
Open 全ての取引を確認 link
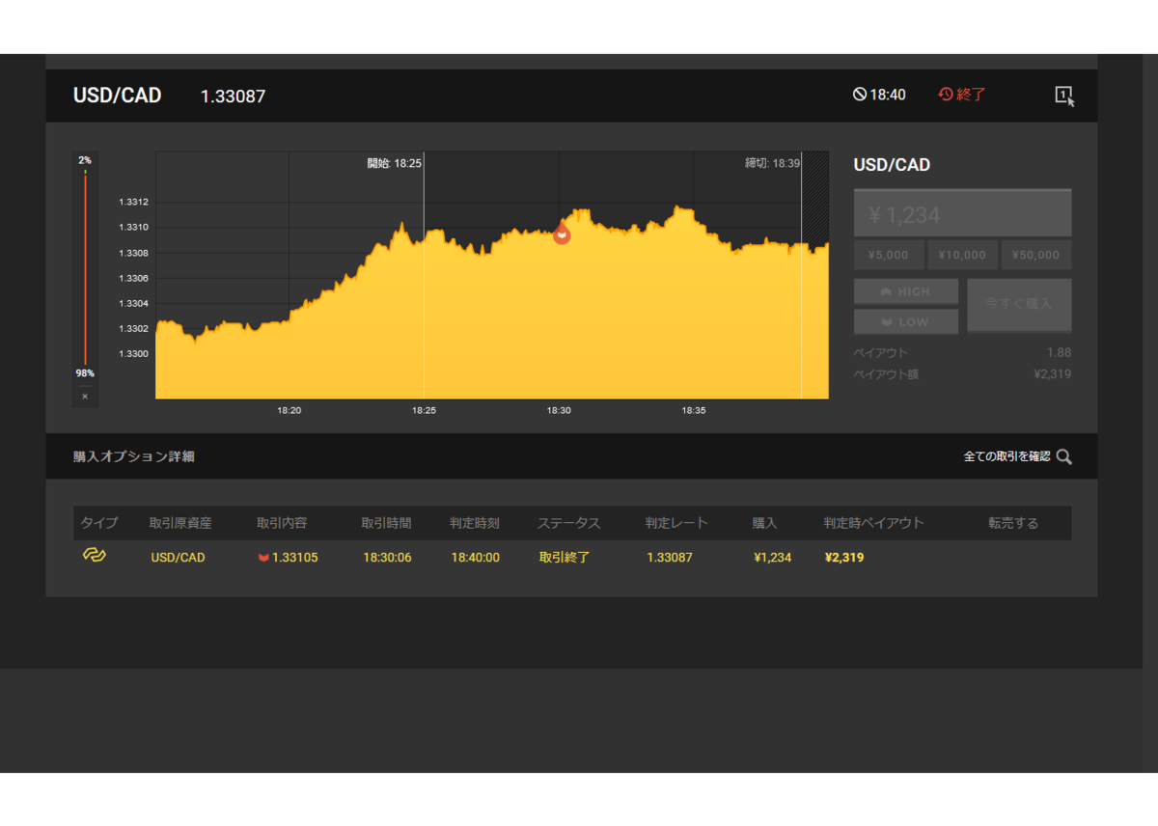[x=1006, y=456]
